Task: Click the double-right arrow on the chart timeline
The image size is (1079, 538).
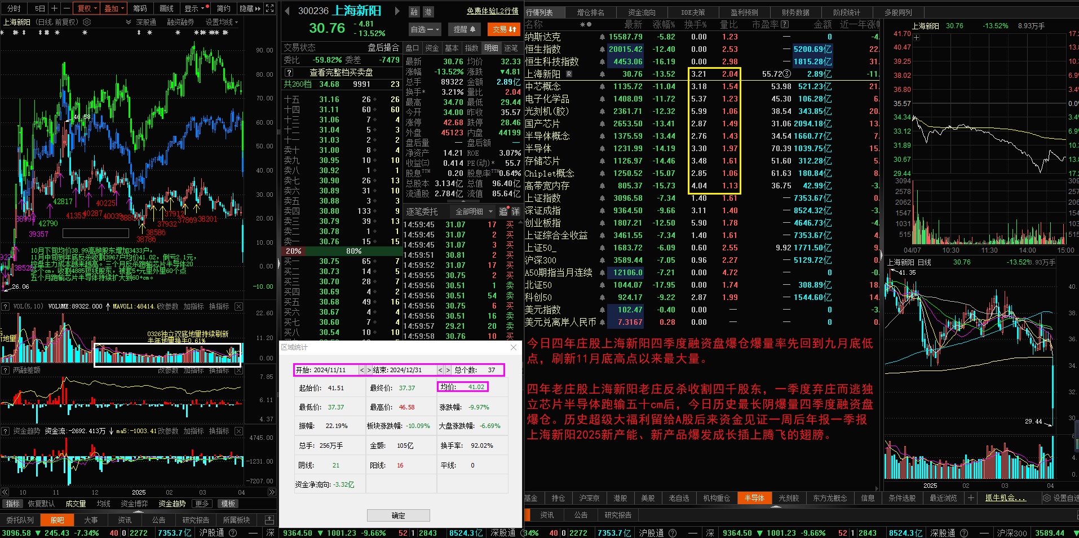Action: pos(271,492)
